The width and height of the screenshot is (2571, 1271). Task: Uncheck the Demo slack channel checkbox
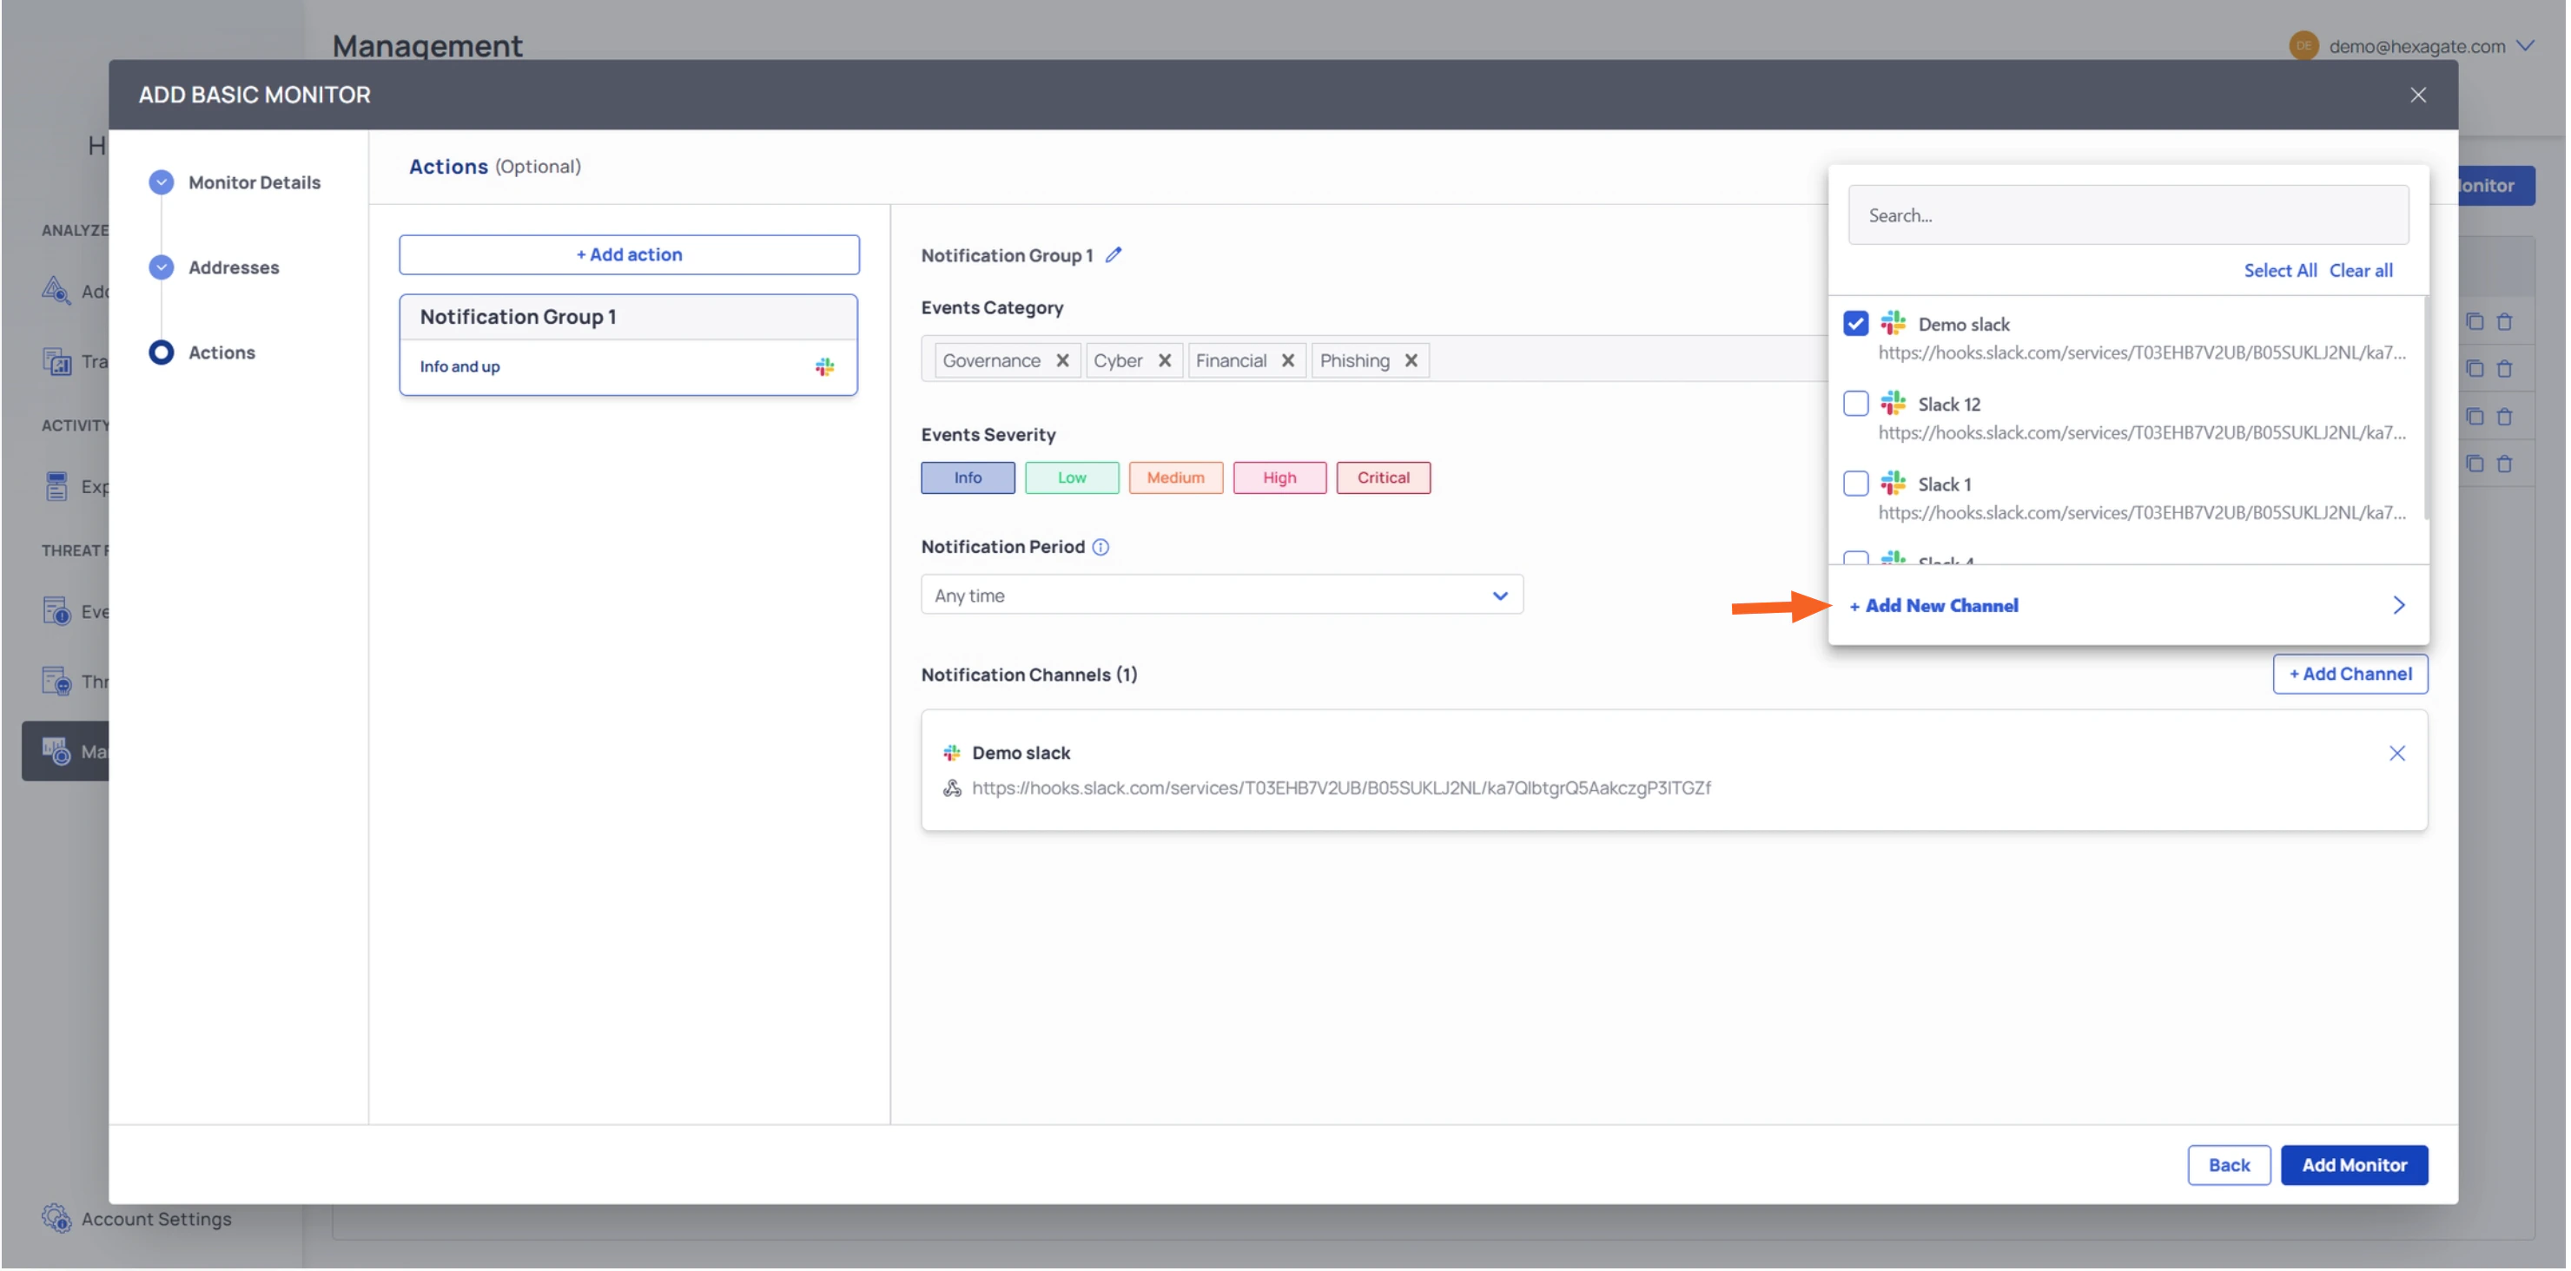[x=1855, y=324]
